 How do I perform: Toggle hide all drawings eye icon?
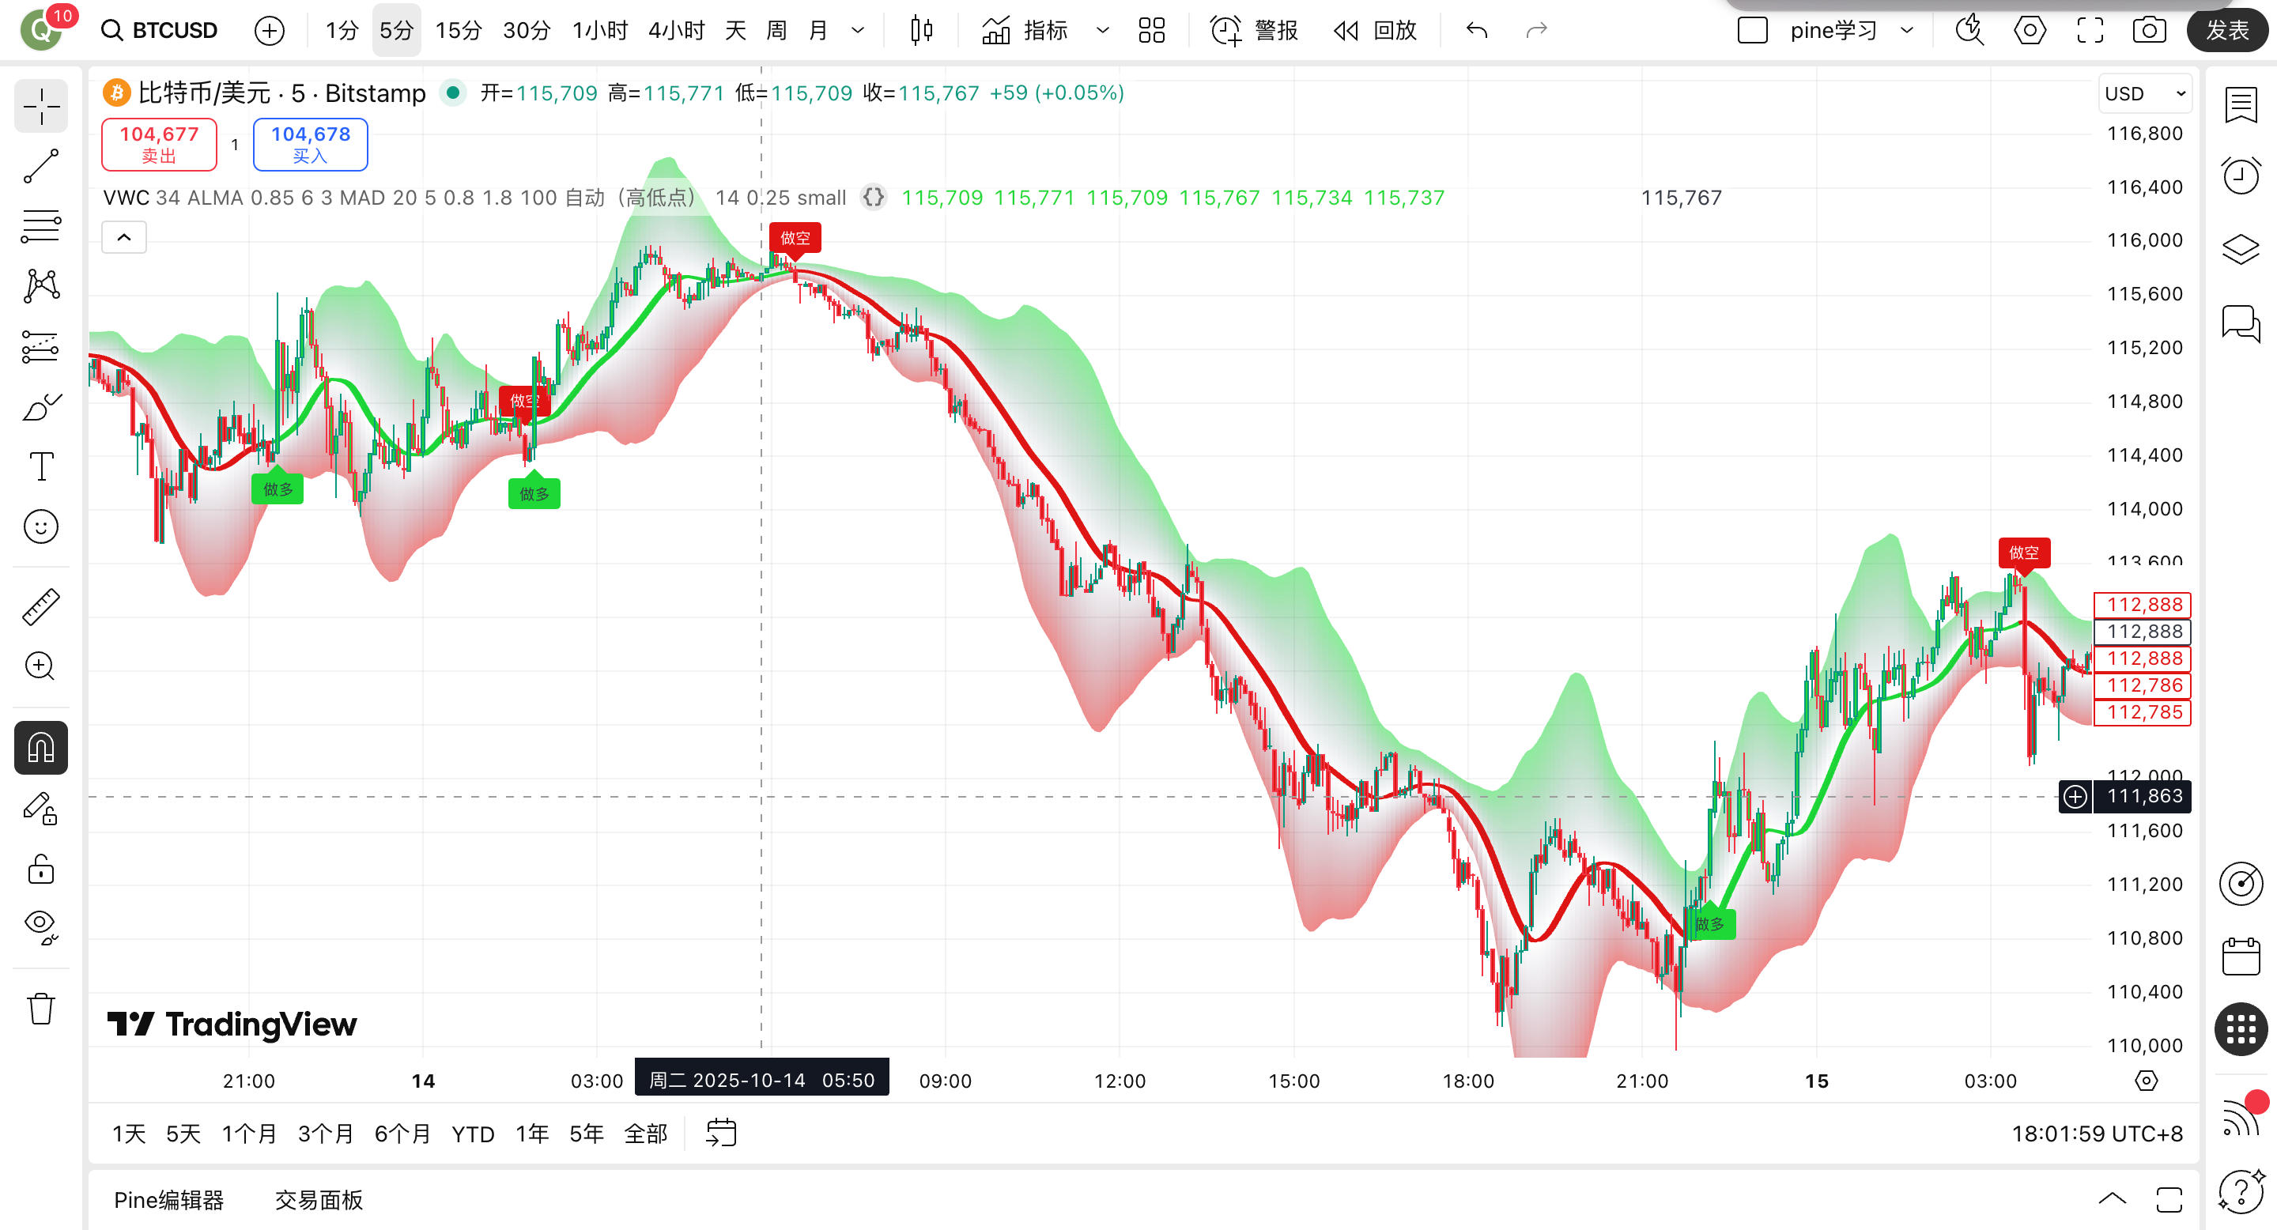pyautogui.click(x=40, y=926)
